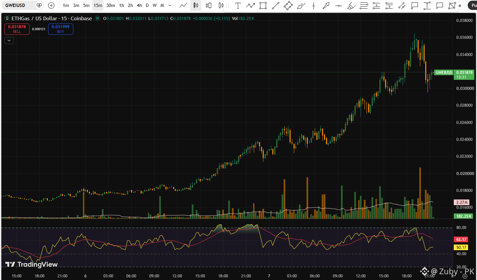Click the diamond icon beside GWEIUSD symbol
The height and width of the screenshot is (280, 477).
click(39, 5)
